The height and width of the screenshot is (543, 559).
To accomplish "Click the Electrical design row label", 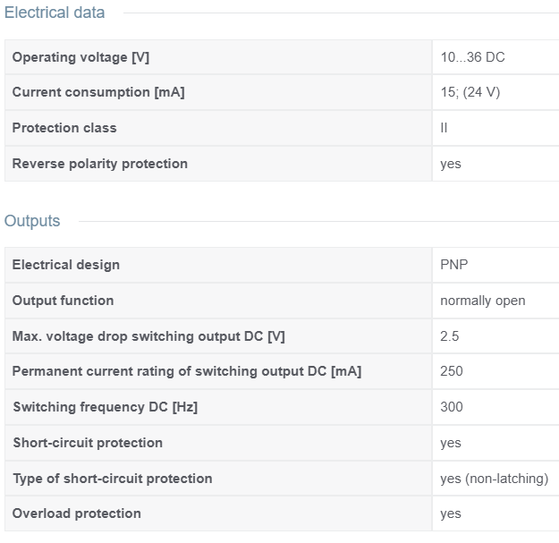I will (66, 265).
